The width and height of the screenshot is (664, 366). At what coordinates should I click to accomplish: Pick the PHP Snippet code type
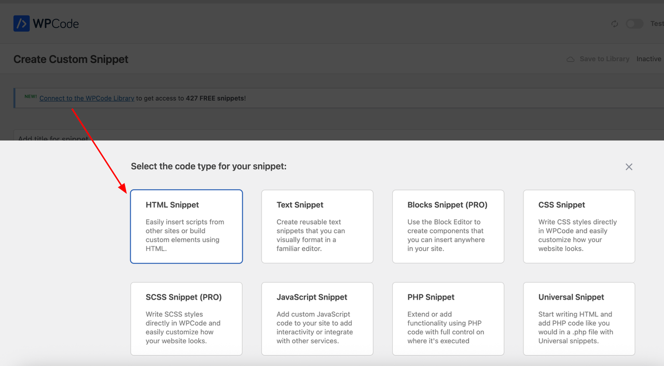[448, 318]
